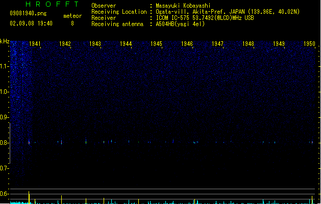Click the 1944 time marker
The width and height of the screenshot is (321, 204).
[126, 44]
